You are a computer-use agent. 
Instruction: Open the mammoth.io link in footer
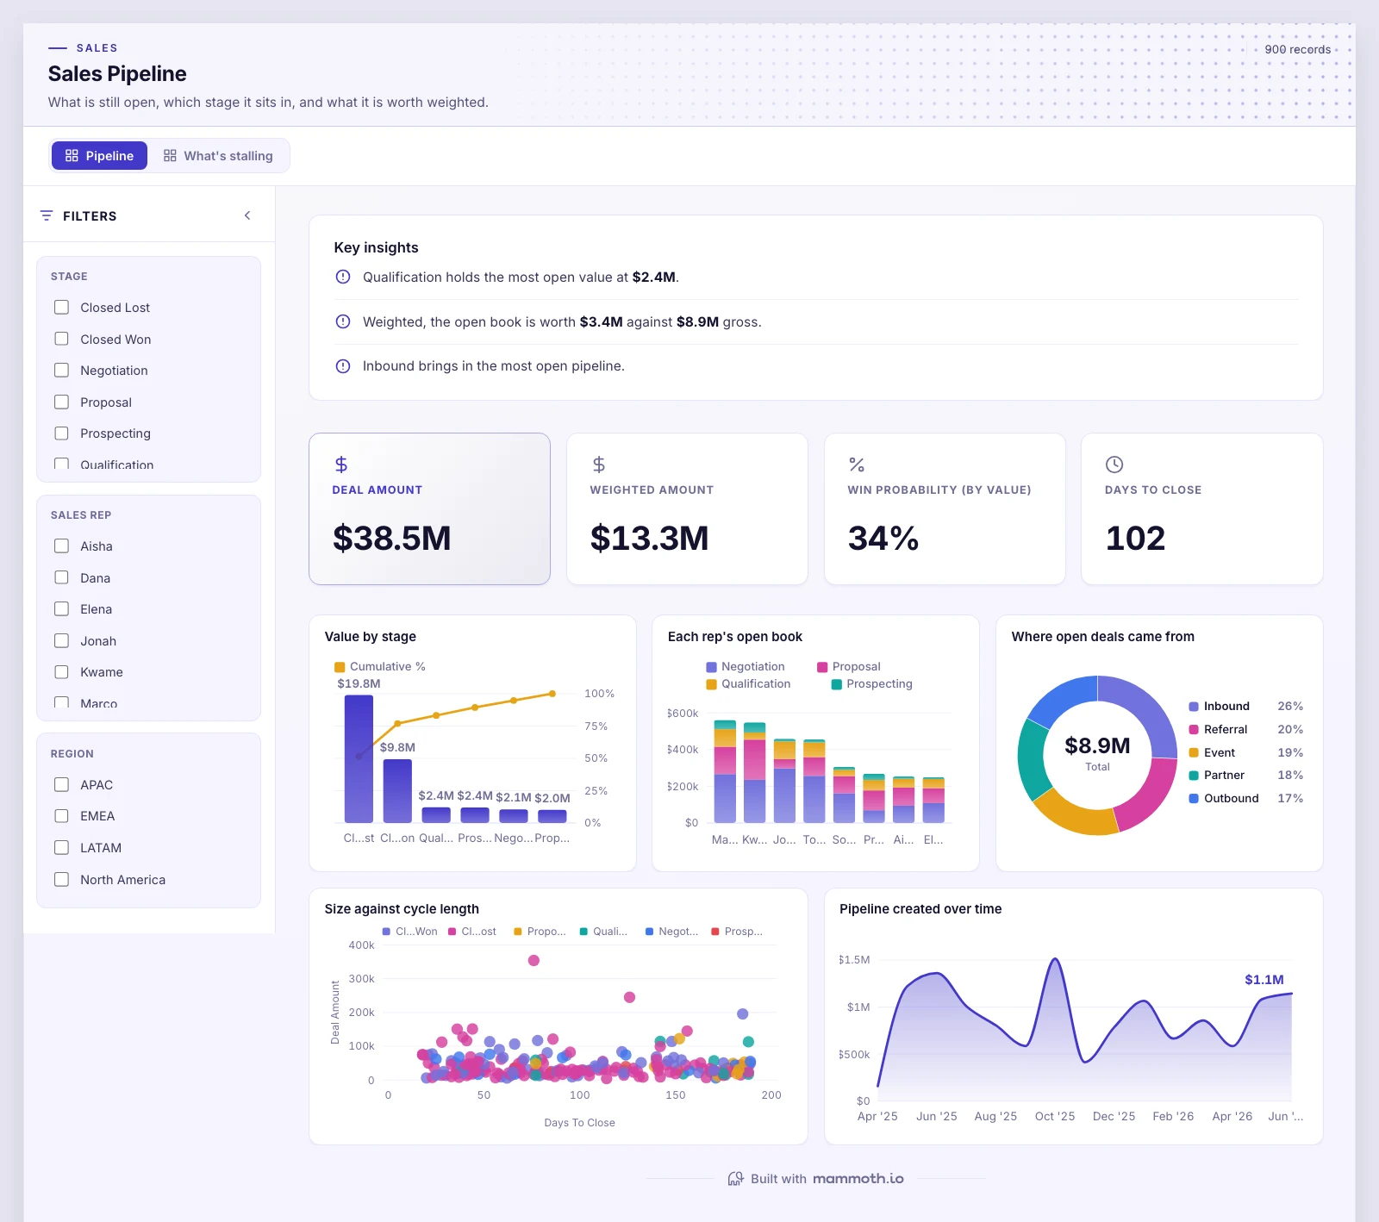(858, 1179)
